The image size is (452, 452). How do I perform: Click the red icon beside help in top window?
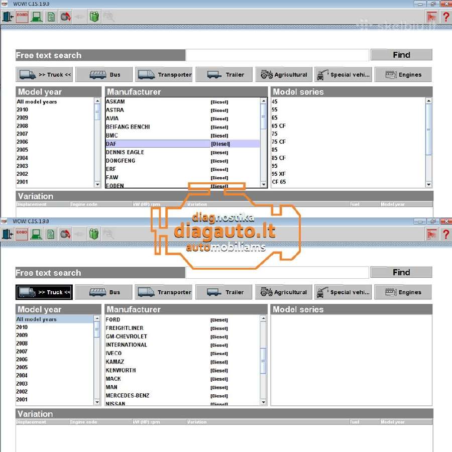[431, 17]
